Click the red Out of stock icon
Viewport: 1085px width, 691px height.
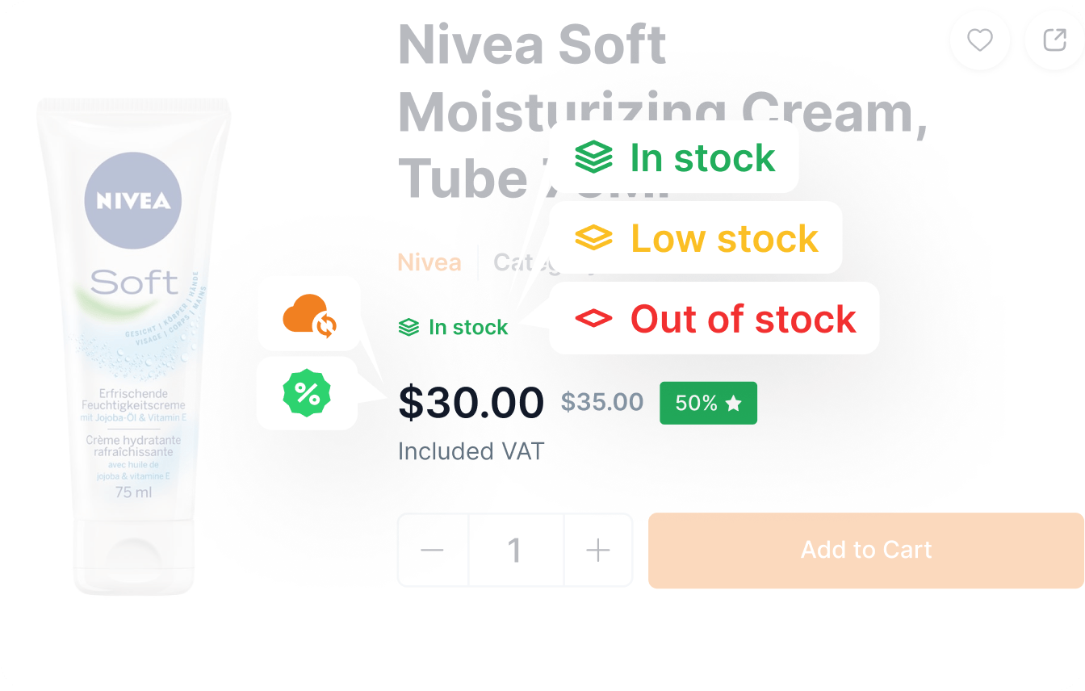pyautogui.click(x=593, y=318)
